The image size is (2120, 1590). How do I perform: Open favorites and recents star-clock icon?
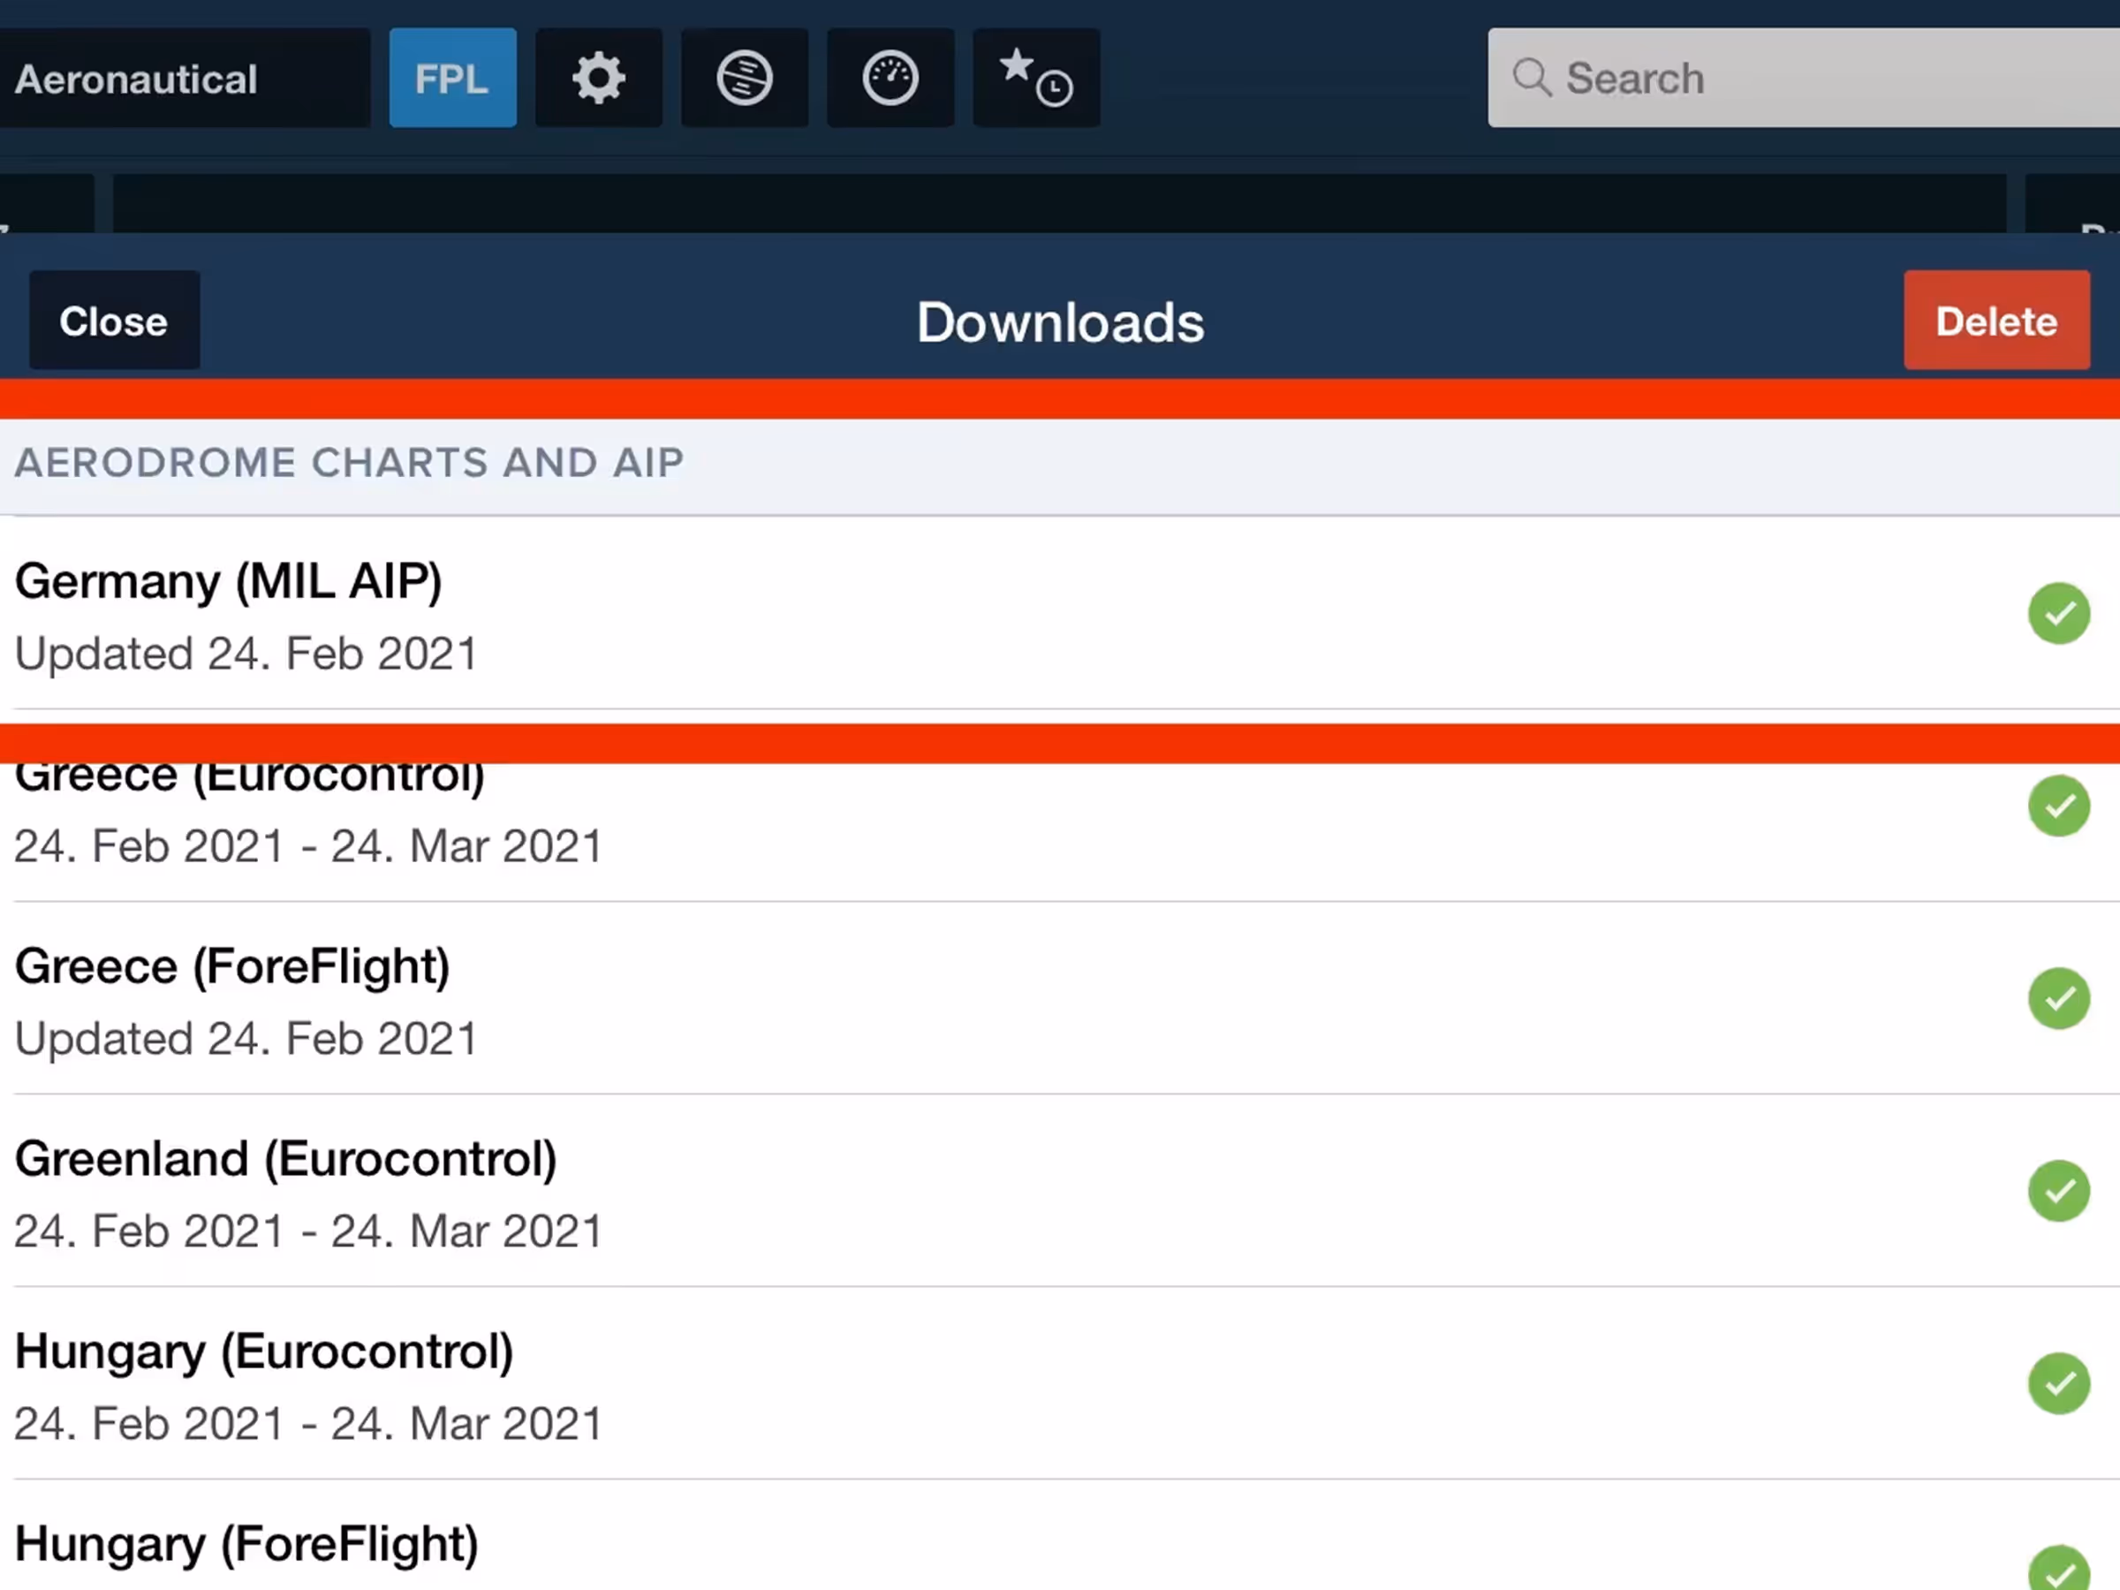[x=1036, y=78]
